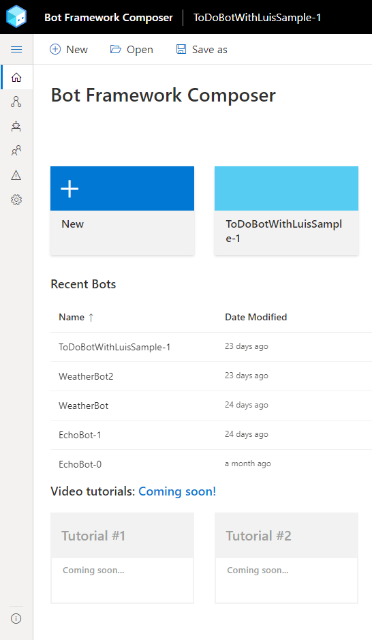Viewport: 372px width, 640px height.
Task: Open the ToDoBotWithLuisSample-1 card
Action: pyautogui.click(x=286, y=211)
